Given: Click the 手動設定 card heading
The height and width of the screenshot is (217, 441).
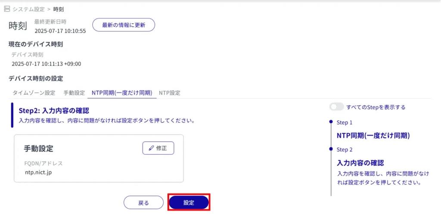Looking at the screenshot, I should tap(38, 149).
